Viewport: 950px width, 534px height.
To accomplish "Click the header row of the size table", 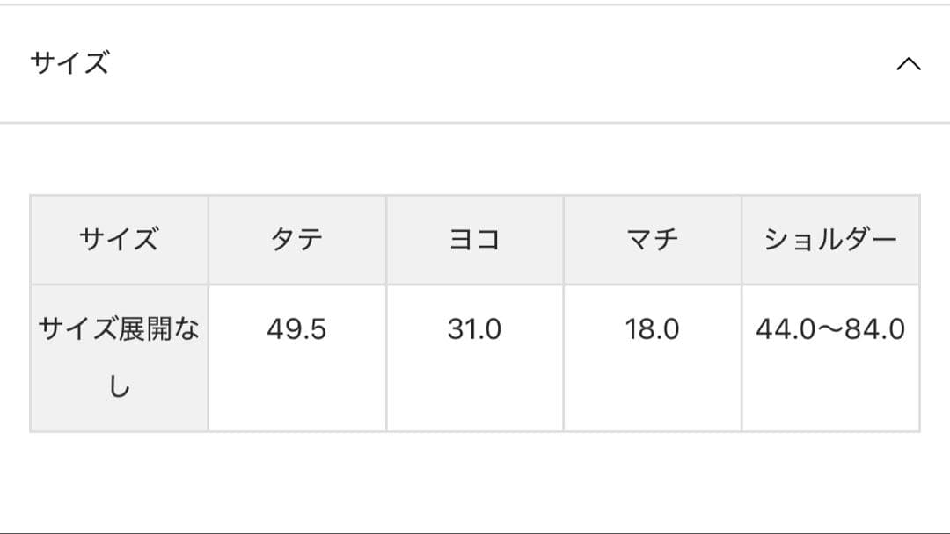I will coord(475,239).
